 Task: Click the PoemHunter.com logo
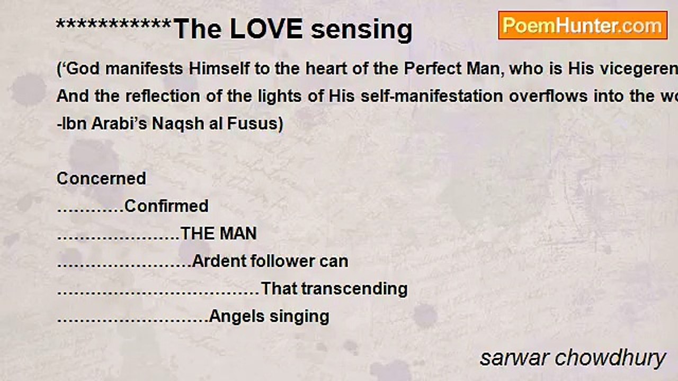coord(583,25)
